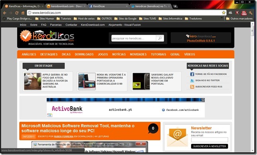Open the Microsoft Malicious Software Removal Tool article title

click(x=78, y=128)
